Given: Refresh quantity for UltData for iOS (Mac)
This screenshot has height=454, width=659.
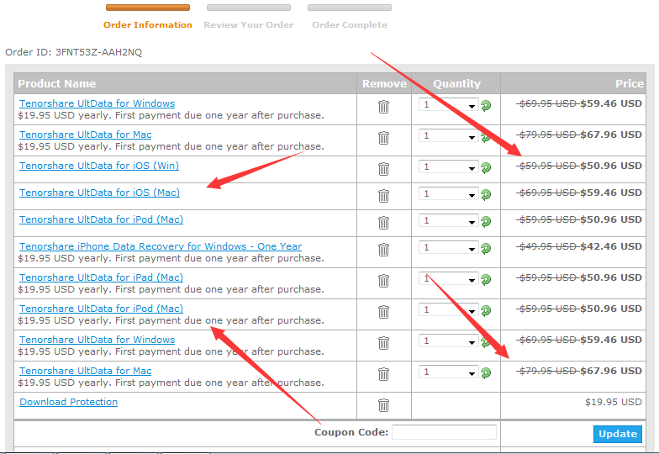Looking at the screenshot, I should (x=486, y=195).
